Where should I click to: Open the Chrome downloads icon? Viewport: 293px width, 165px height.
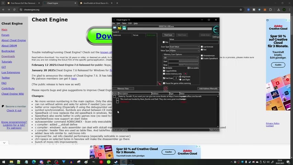point(279,10)
